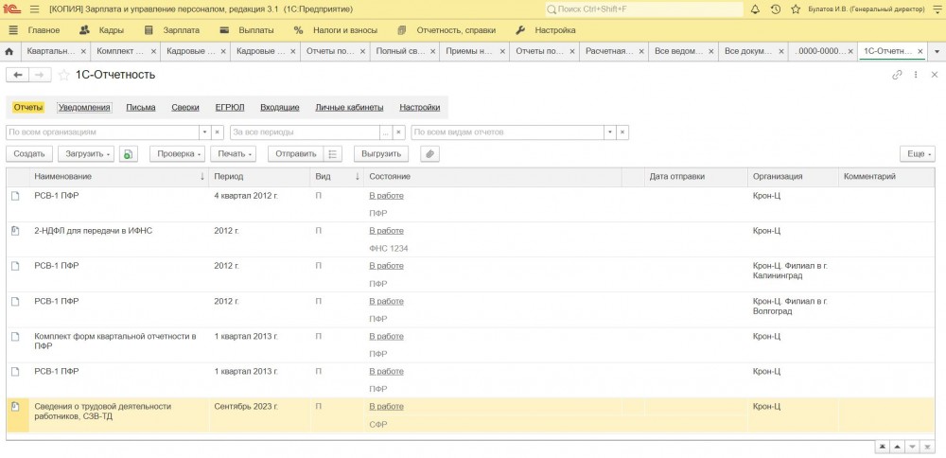The width and height of the screenshot is (946, 458).
Task: Click the notifications bell icon
Action: (x=754, y=9)
